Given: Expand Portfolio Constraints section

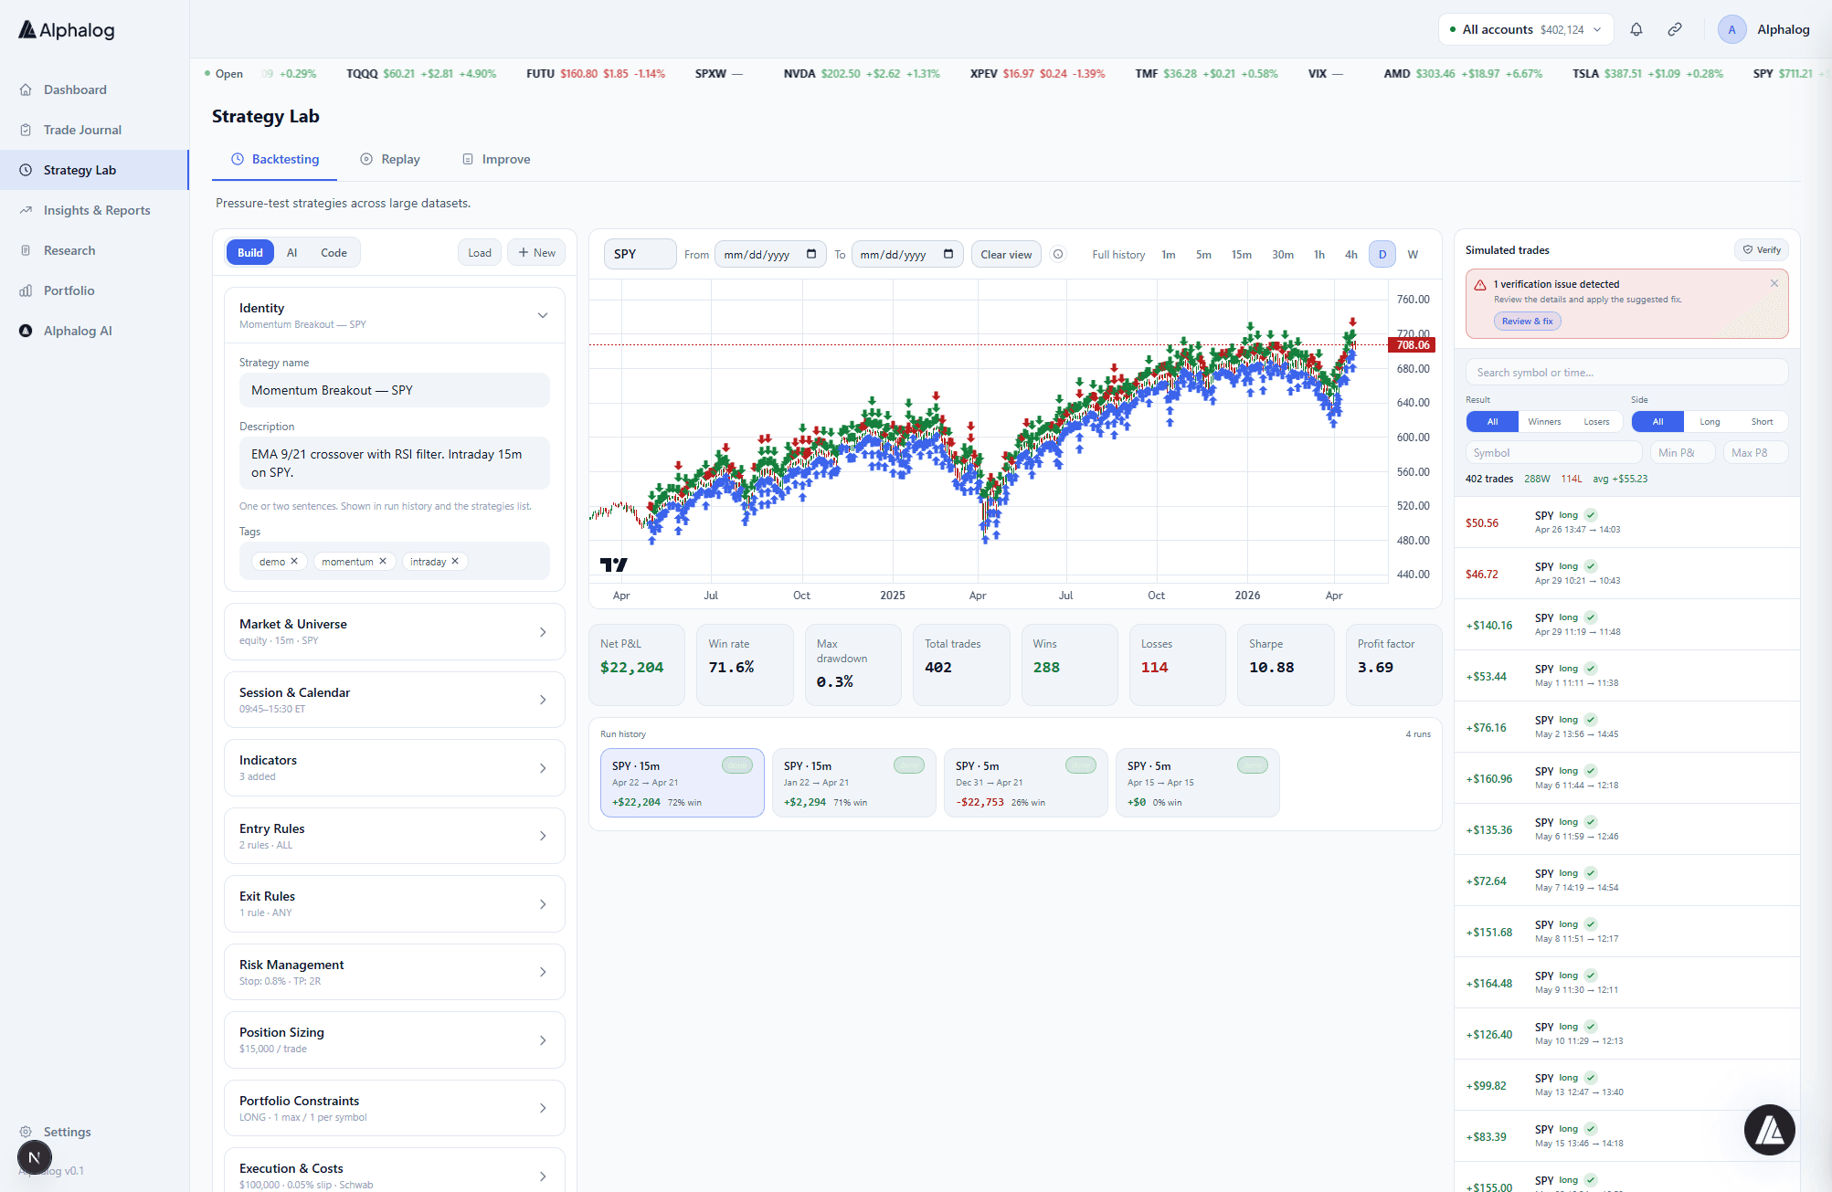Looking at the screenshot, I should click(395, 1108).
